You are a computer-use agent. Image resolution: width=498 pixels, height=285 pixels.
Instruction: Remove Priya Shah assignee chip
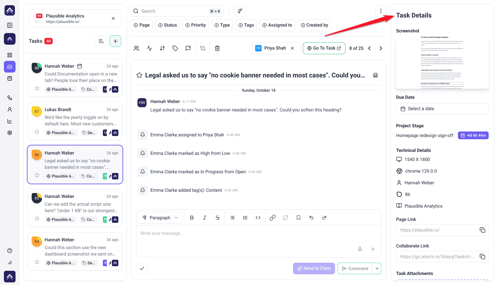tap(292, 48)
